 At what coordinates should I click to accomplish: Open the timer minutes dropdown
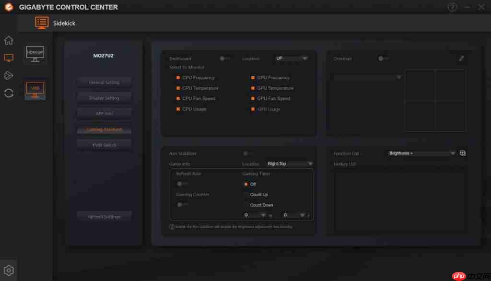click(255, 215)
